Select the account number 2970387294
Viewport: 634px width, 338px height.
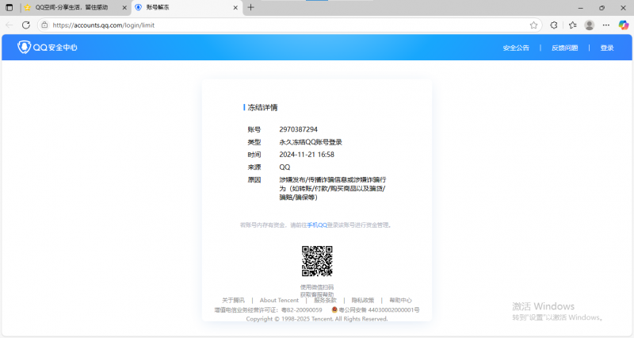(x=299, y=129)
